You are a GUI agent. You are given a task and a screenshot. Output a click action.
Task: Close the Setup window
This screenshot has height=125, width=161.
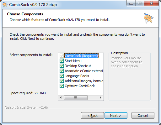pyautogui.click(x=151, y=3)
